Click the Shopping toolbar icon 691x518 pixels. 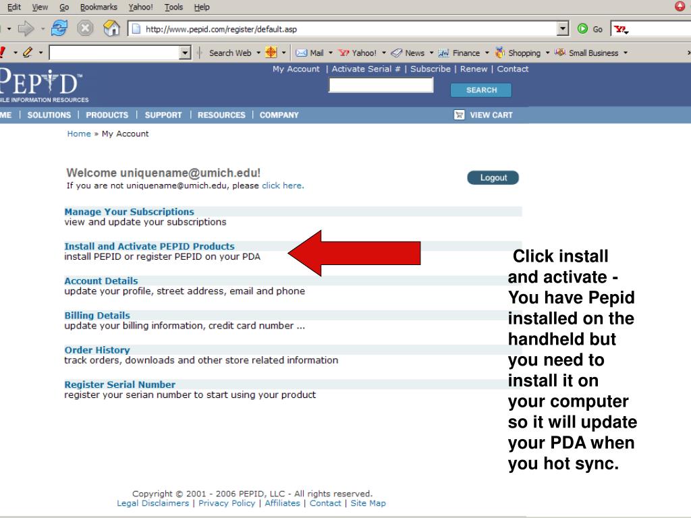pyautogui.click(x=500, y=53)
